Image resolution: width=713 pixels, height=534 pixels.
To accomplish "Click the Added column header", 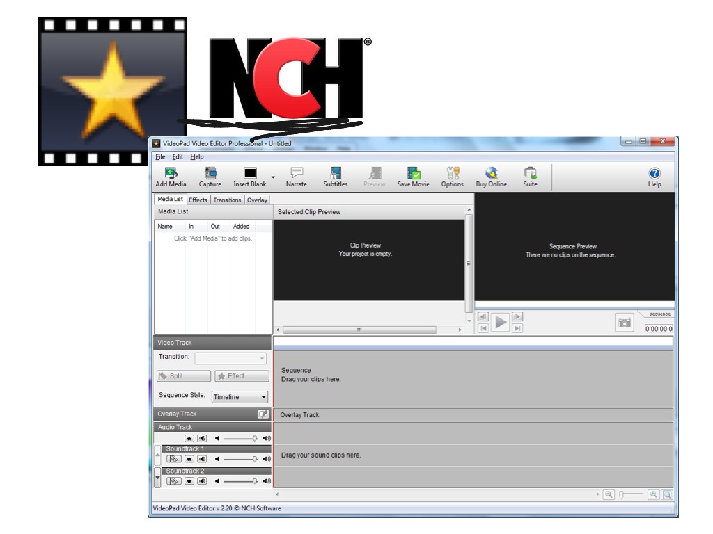I will tap(242, 226).
